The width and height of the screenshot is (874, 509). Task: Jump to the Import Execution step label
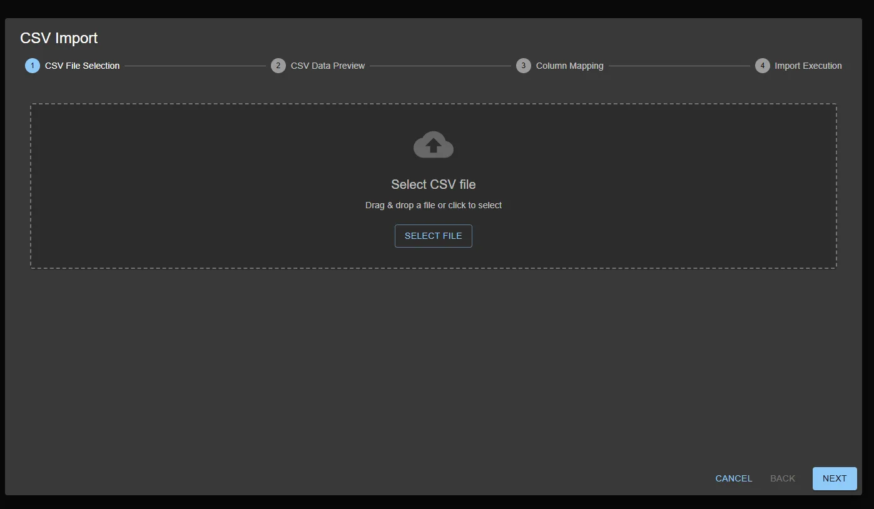coord(808,66)
